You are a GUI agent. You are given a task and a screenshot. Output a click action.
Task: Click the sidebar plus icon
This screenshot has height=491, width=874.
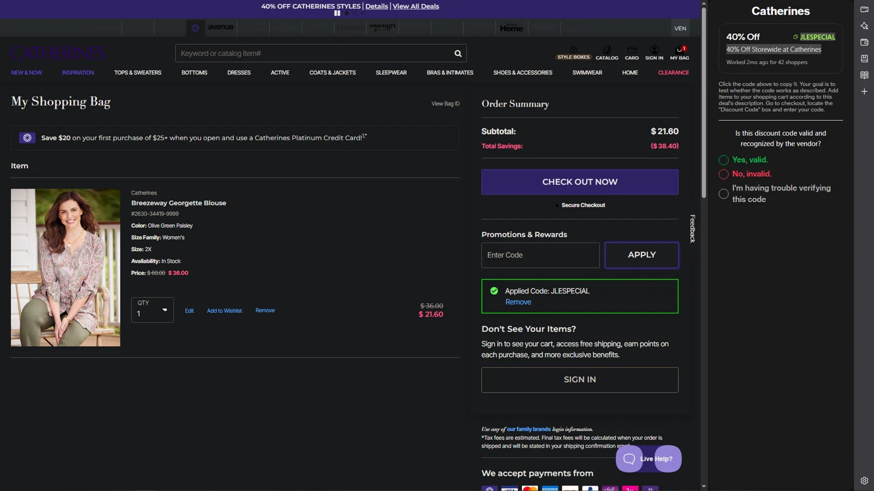coord(864,91)
